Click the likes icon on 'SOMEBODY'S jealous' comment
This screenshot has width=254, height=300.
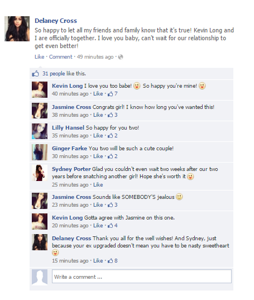pos(113,205)
